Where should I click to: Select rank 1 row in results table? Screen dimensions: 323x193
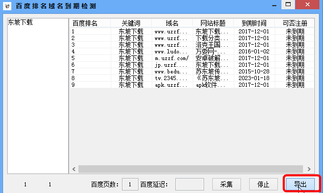pyautogui.click(x=192, y=31)
